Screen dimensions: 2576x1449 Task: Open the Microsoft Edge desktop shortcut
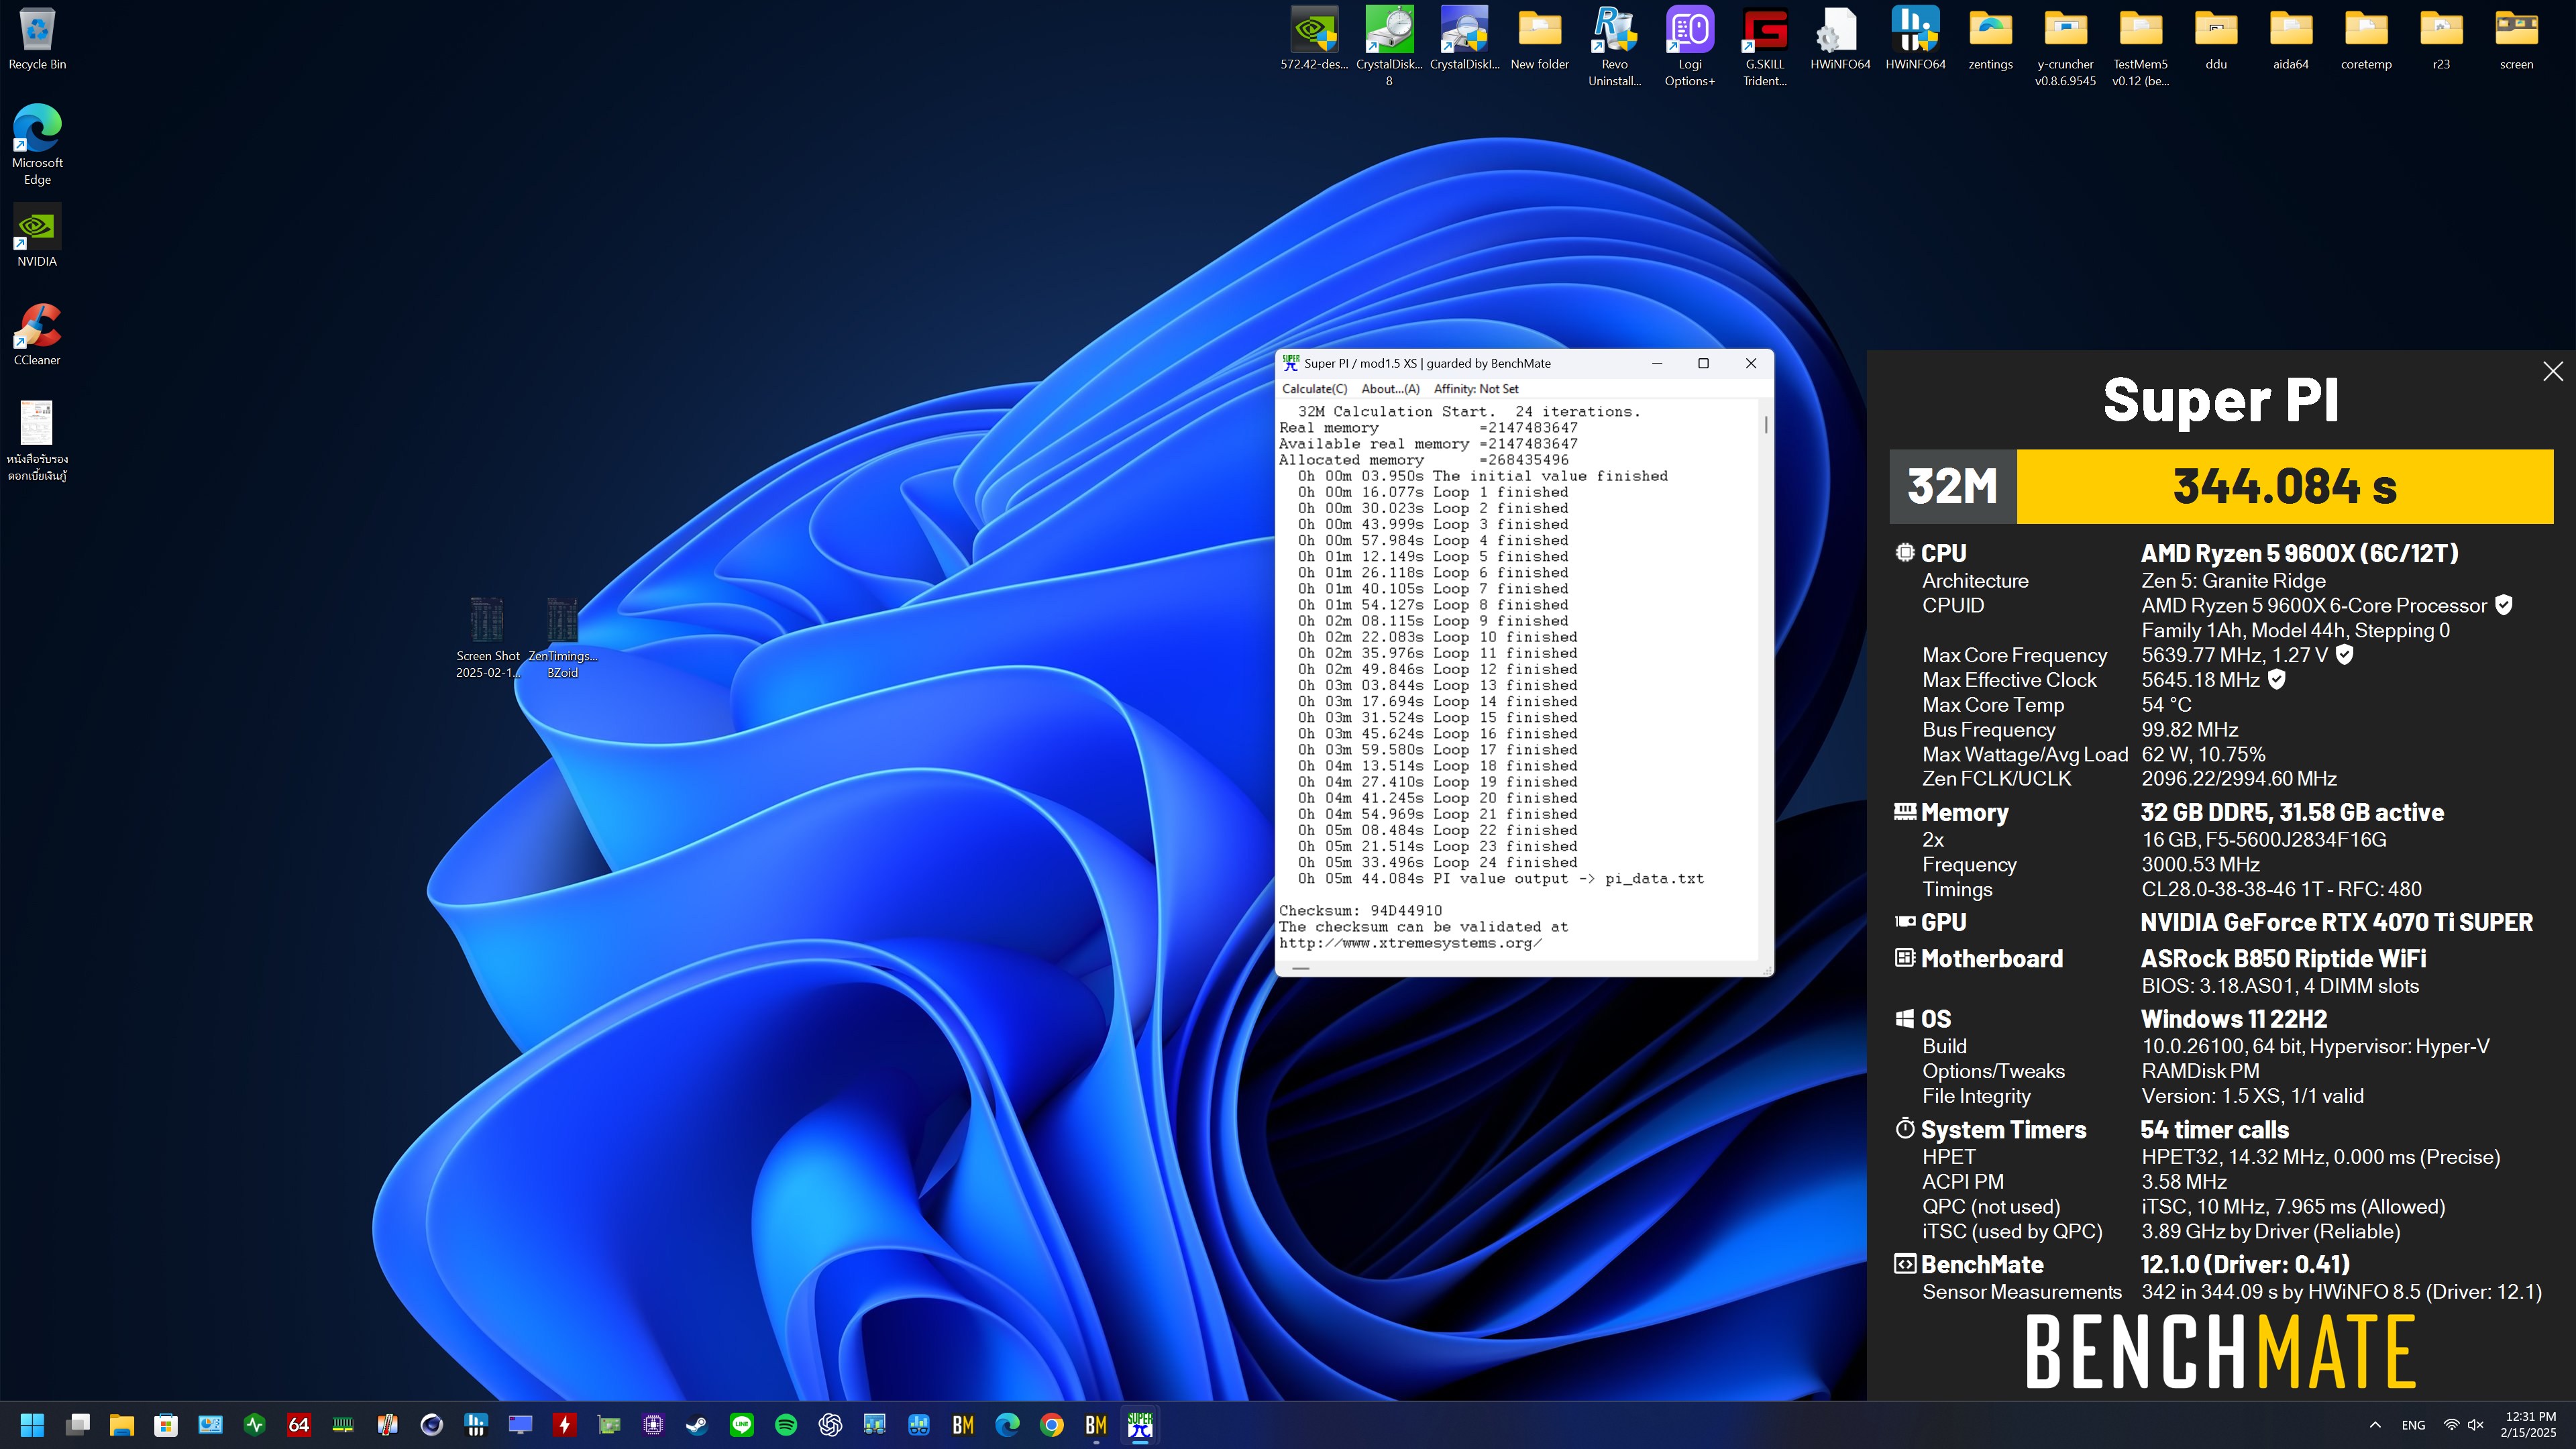pos(37,145)
